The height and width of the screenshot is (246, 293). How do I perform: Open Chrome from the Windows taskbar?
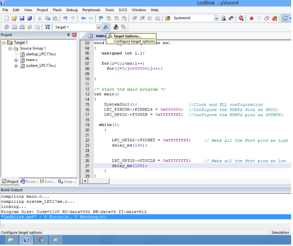pos(41,239)
